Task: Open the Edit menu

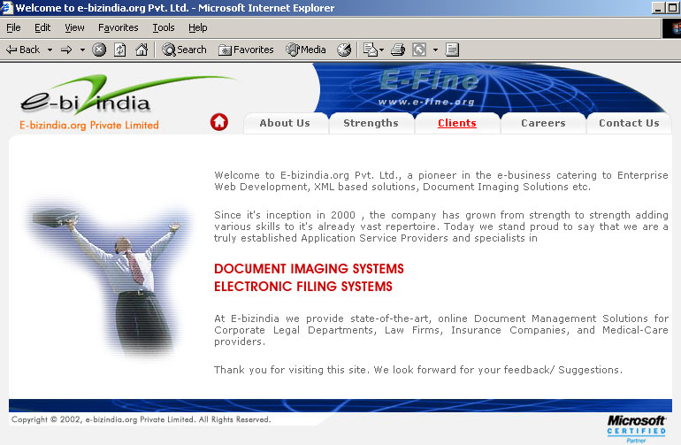Action: pyautogui.click(x=42, y=27)
